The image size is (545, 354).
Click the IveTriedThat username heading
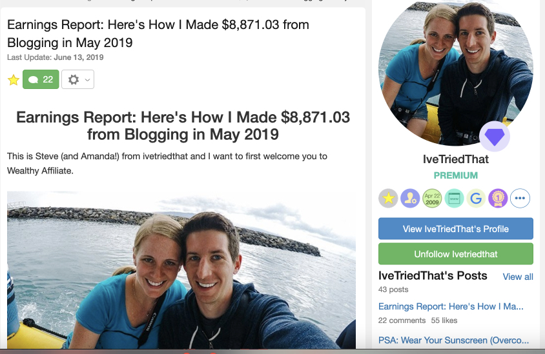click(456, 159)
